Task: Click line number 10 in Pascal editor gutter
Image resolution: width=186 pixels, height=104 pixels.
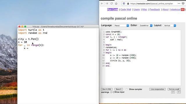Action: pos(103,55)
